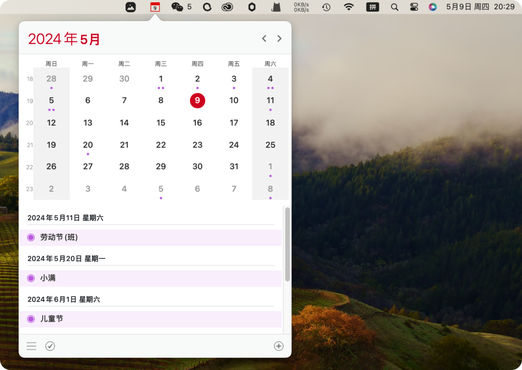Click the purple dot beside 小满

[x=31, y=278]
